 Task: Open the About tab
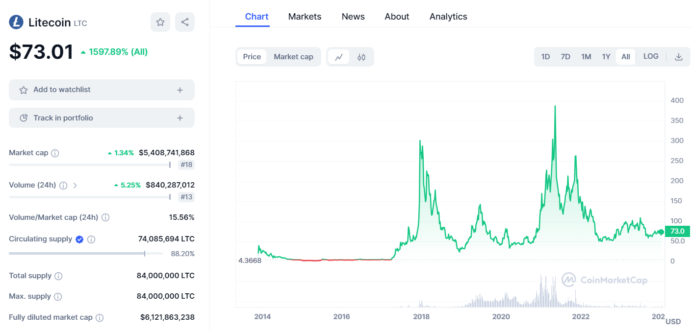pos(397,17)
